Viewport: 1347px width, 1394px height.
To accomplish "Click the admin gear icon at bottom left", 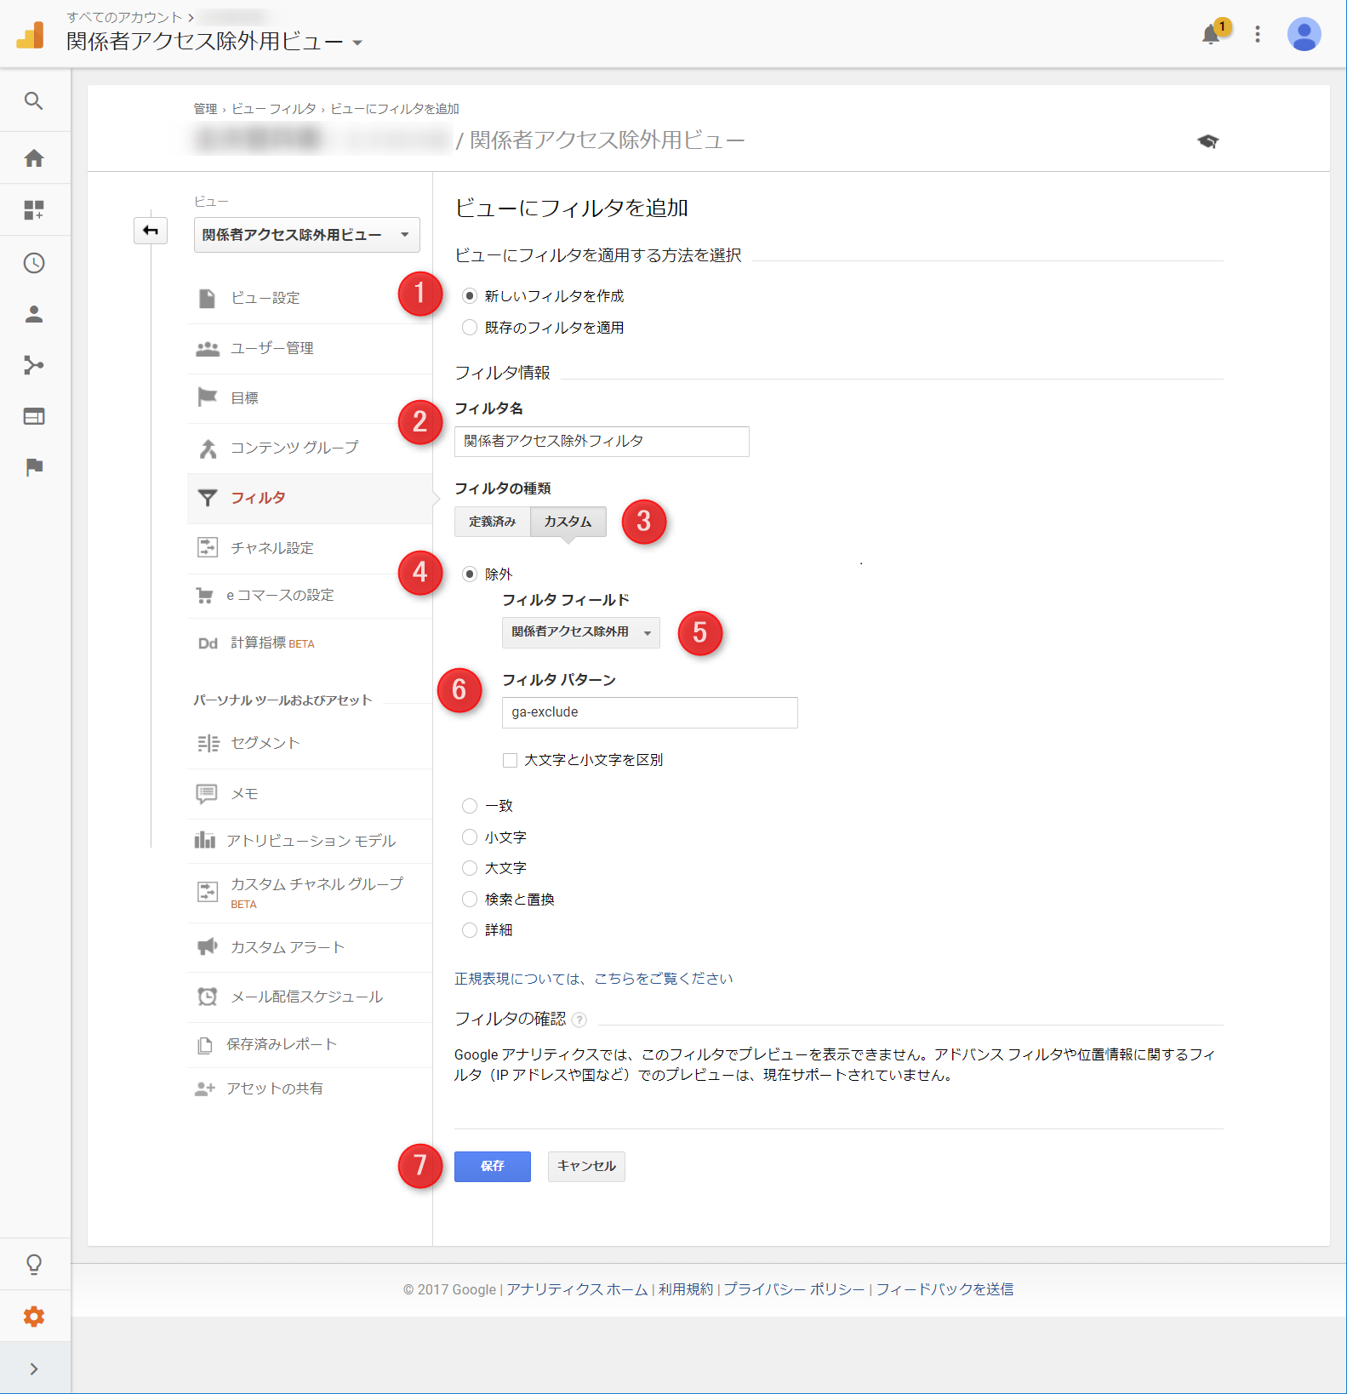I will click(34, 1317).
